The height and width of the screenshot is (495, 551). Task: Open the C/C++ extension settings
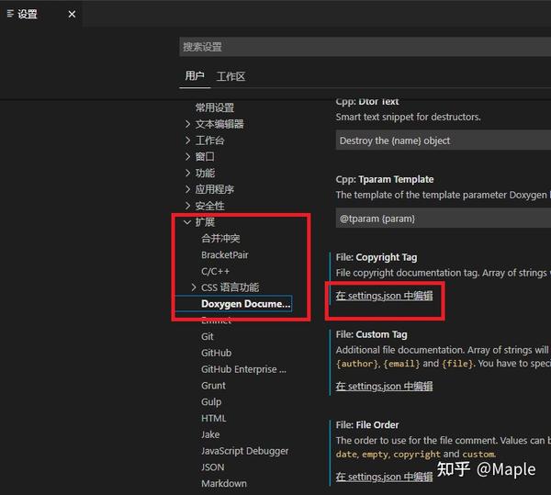tap(216, 271)
